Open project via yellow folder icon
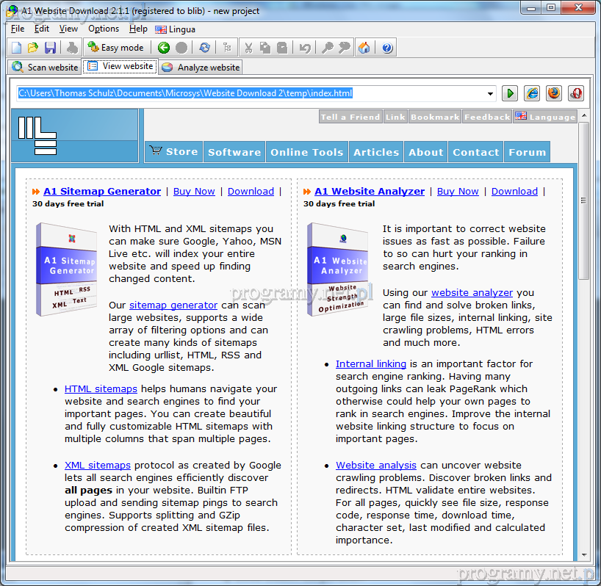Image resolution: width=601 pixels, height=586 pixels. pyautogui.click(x=33, y=48)
